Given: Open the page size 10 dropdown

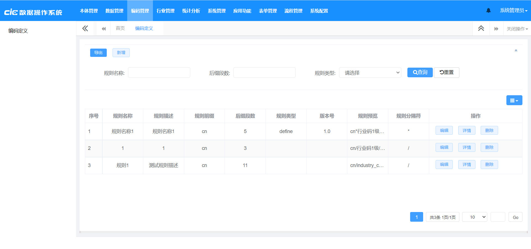Looking at the screenshot, I should tap(475, 217).
